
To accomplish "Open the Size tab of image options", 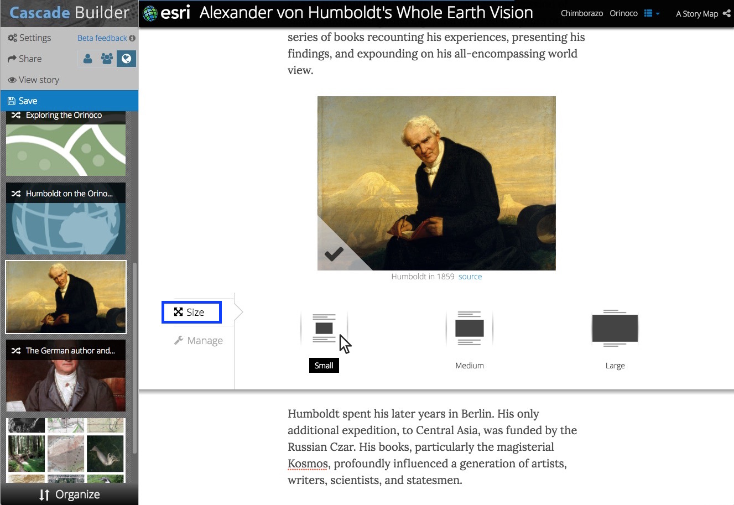I will click(x=191, y=312).
